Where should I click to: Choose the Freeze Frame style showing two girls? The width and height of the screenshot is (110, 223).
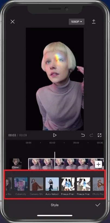point(68,186)
